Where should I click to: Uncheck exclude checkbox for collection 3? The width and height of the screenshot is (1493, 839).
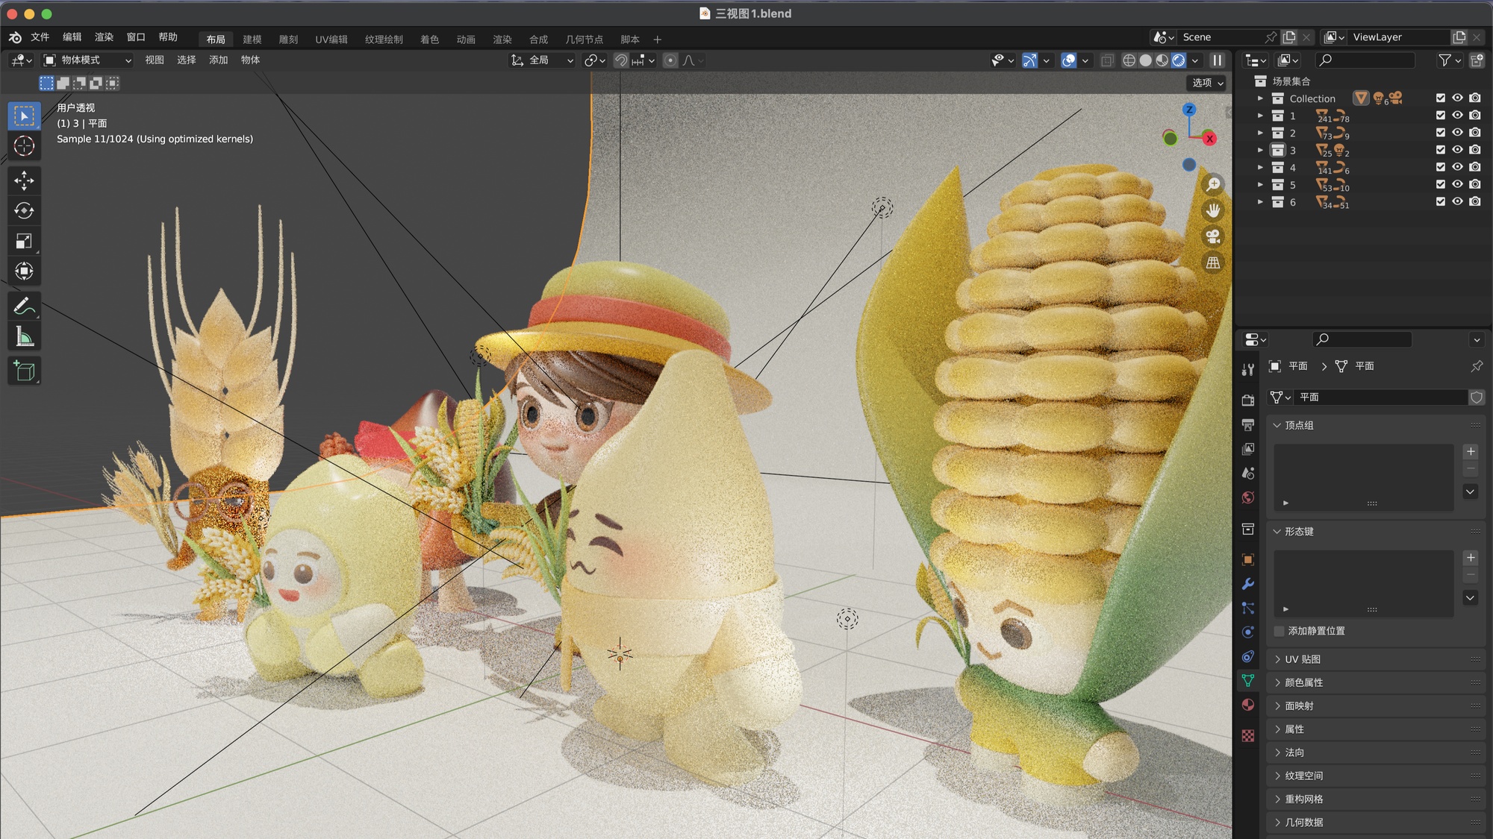1441,150
